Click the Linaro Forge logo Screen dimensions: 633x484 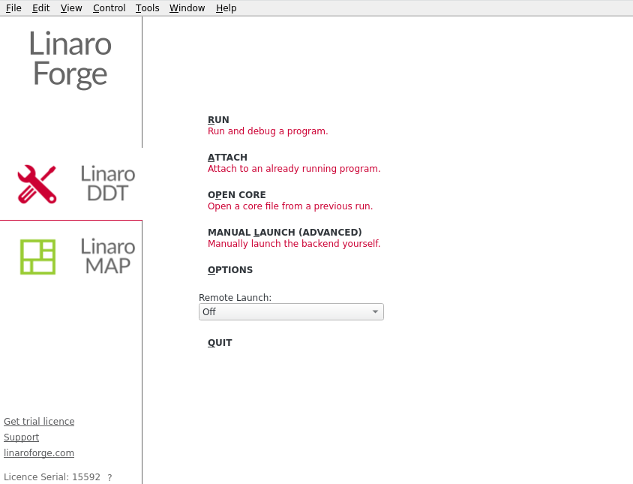70,59
